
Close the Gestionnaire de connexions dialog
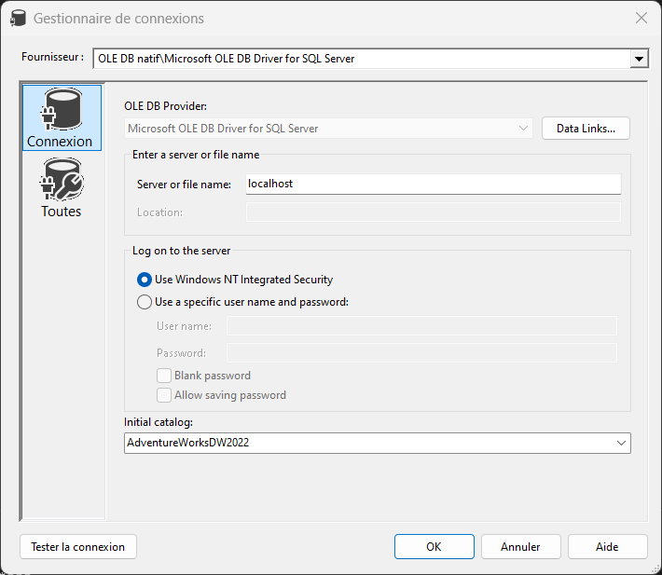click(x=641, y=18)
